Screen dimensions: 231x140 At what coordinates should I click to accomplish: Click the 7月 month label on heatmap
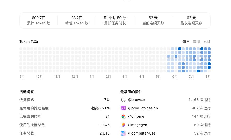pos(191,77)
